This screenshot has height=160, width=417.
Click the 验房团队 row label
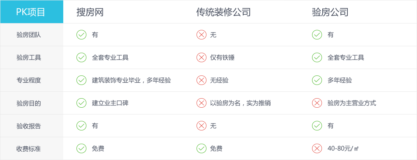[28, 35]
